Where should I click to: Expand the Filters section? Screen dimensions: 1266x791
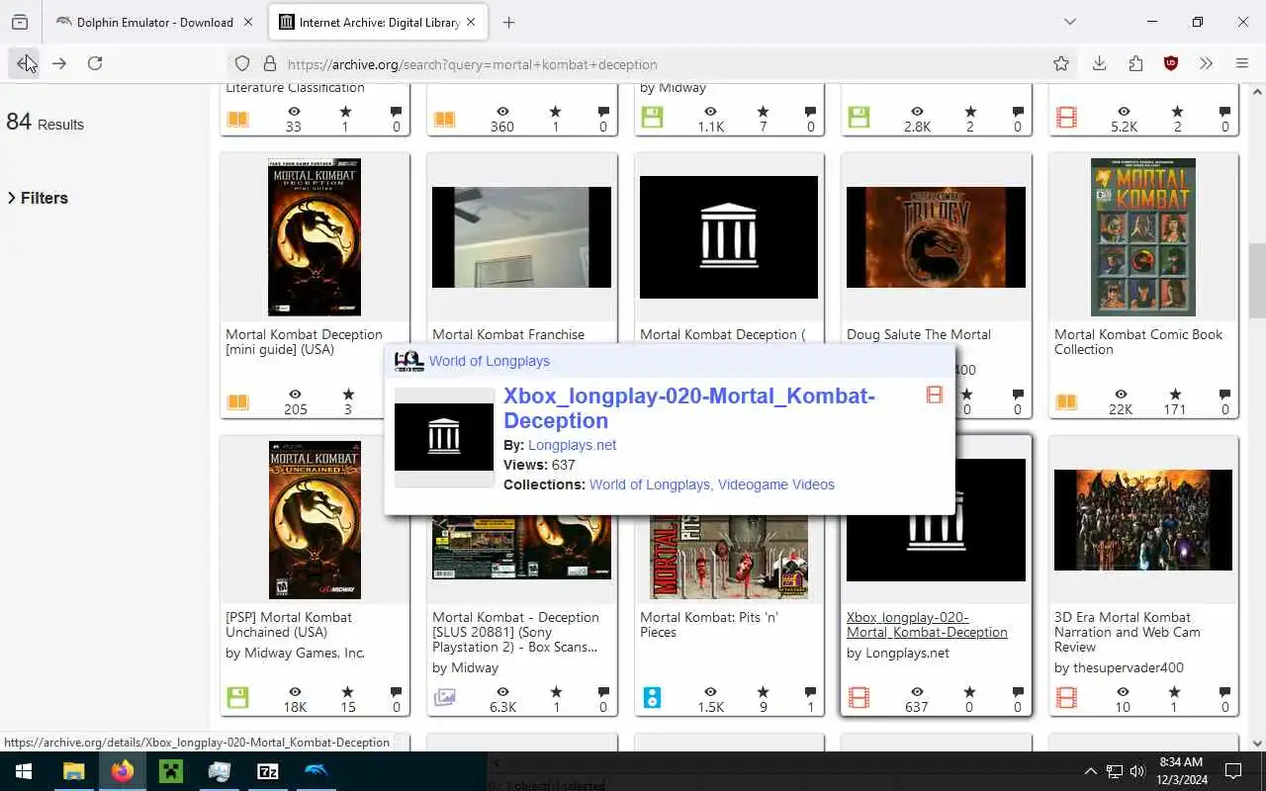[x=39, y=198]
